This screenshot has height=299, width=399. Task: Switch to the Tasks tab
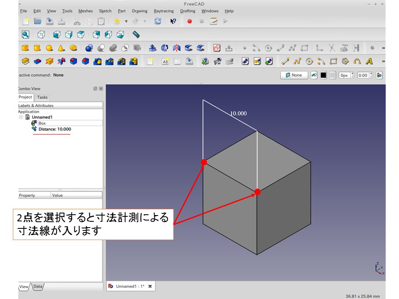42,97
